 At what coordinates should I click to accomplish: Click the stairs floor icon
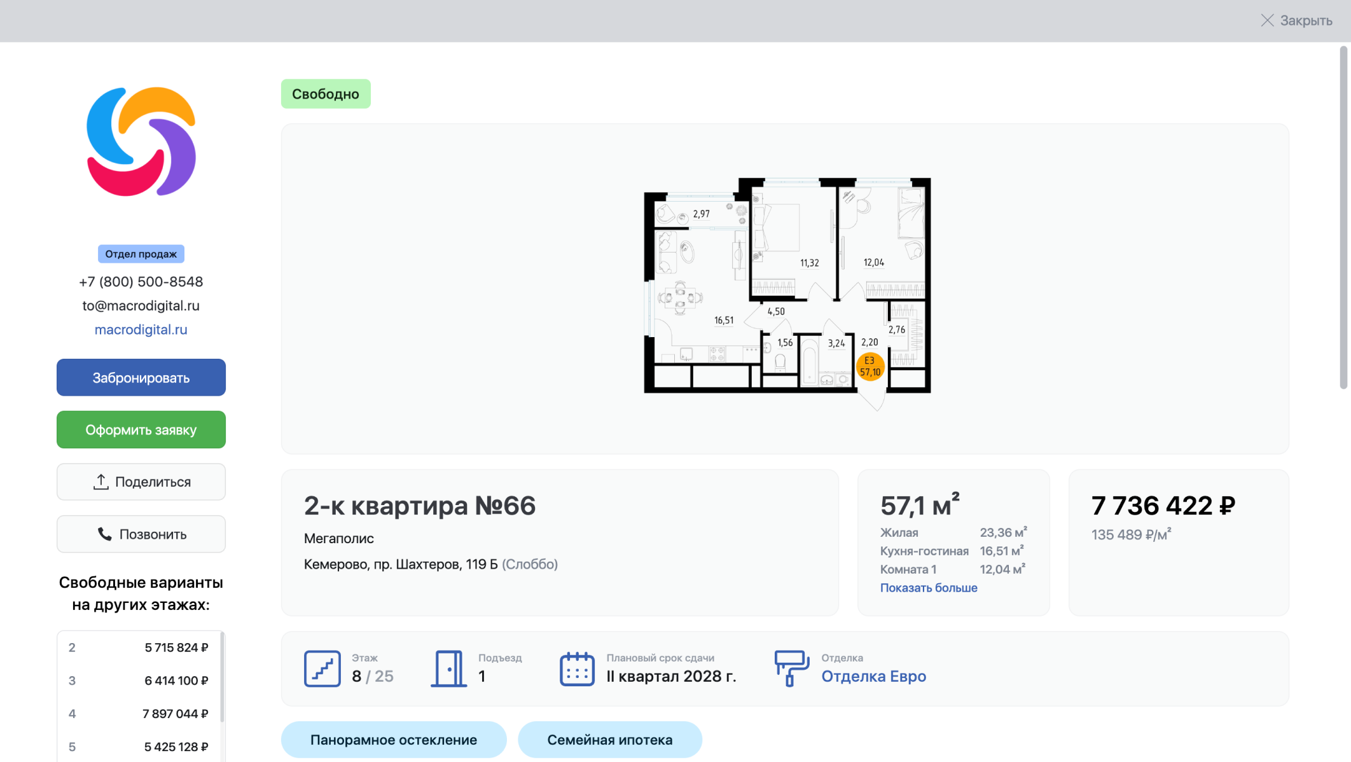click(322, 668)
